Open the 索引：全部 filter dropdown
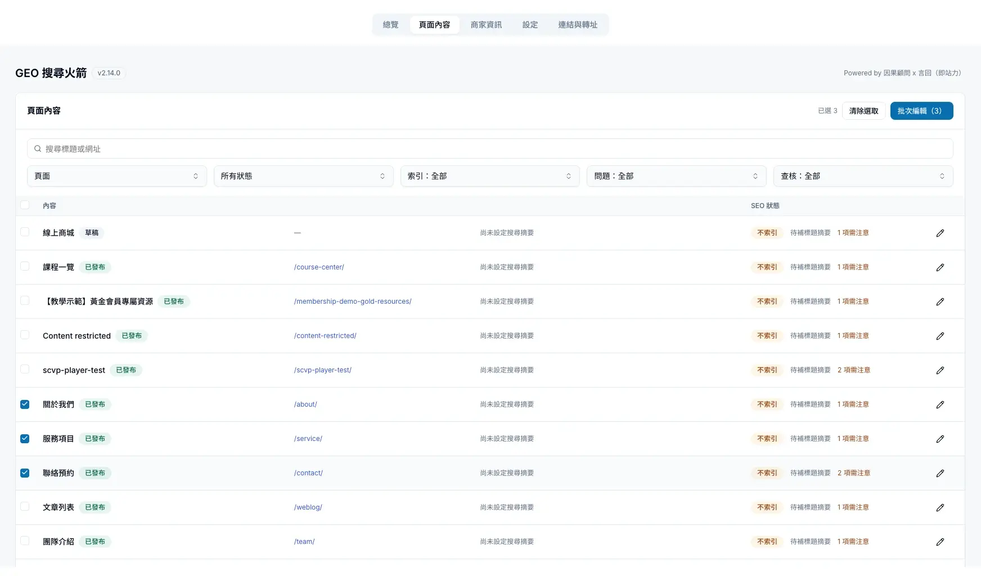The image size is (981, 576). click(490, 176)
